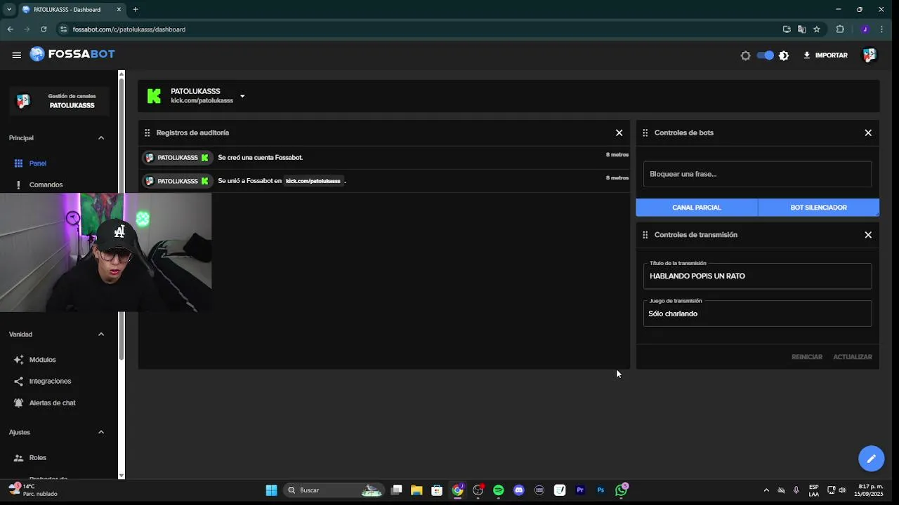Screen dimensions: 899x505
Task: Grab the Registros de auditoría drag handle
Action: tap(147, 133)
